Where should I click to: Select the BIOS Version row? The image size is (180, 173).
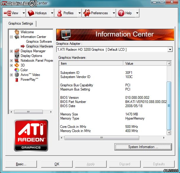click(x=113, y=98)
